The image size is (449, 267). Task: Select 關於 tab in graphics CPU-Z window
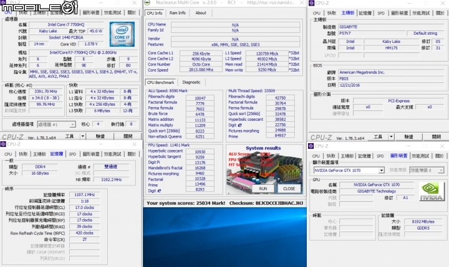click(x=440, y=156)
